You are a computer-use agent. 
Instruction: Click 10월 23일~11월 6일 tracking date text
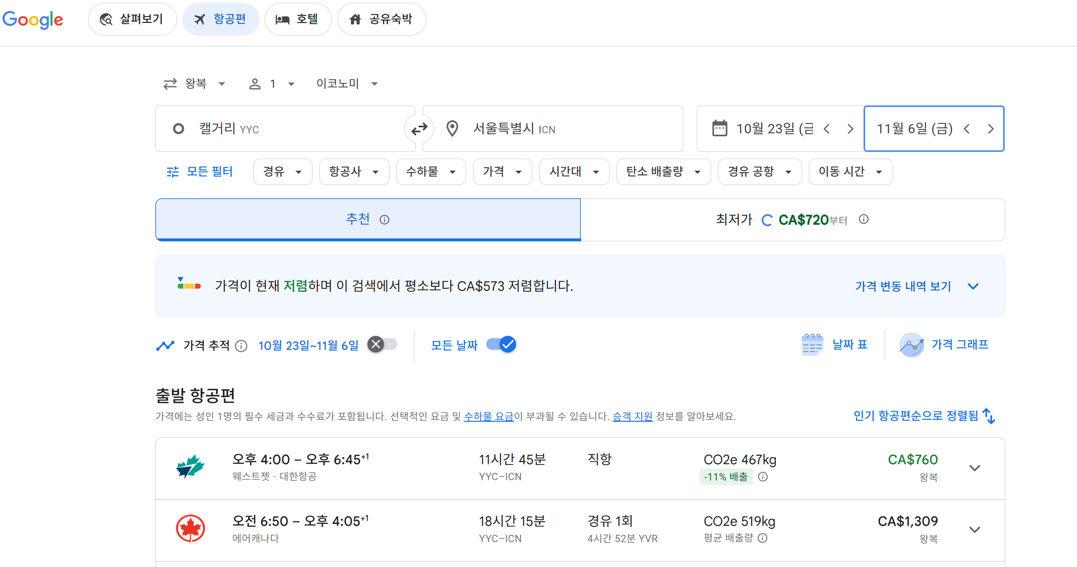tap(308, 346)
